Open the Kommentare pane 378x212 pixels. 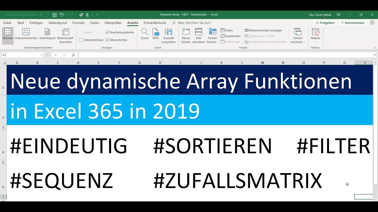pyautogui.click(x=353, y=22)
